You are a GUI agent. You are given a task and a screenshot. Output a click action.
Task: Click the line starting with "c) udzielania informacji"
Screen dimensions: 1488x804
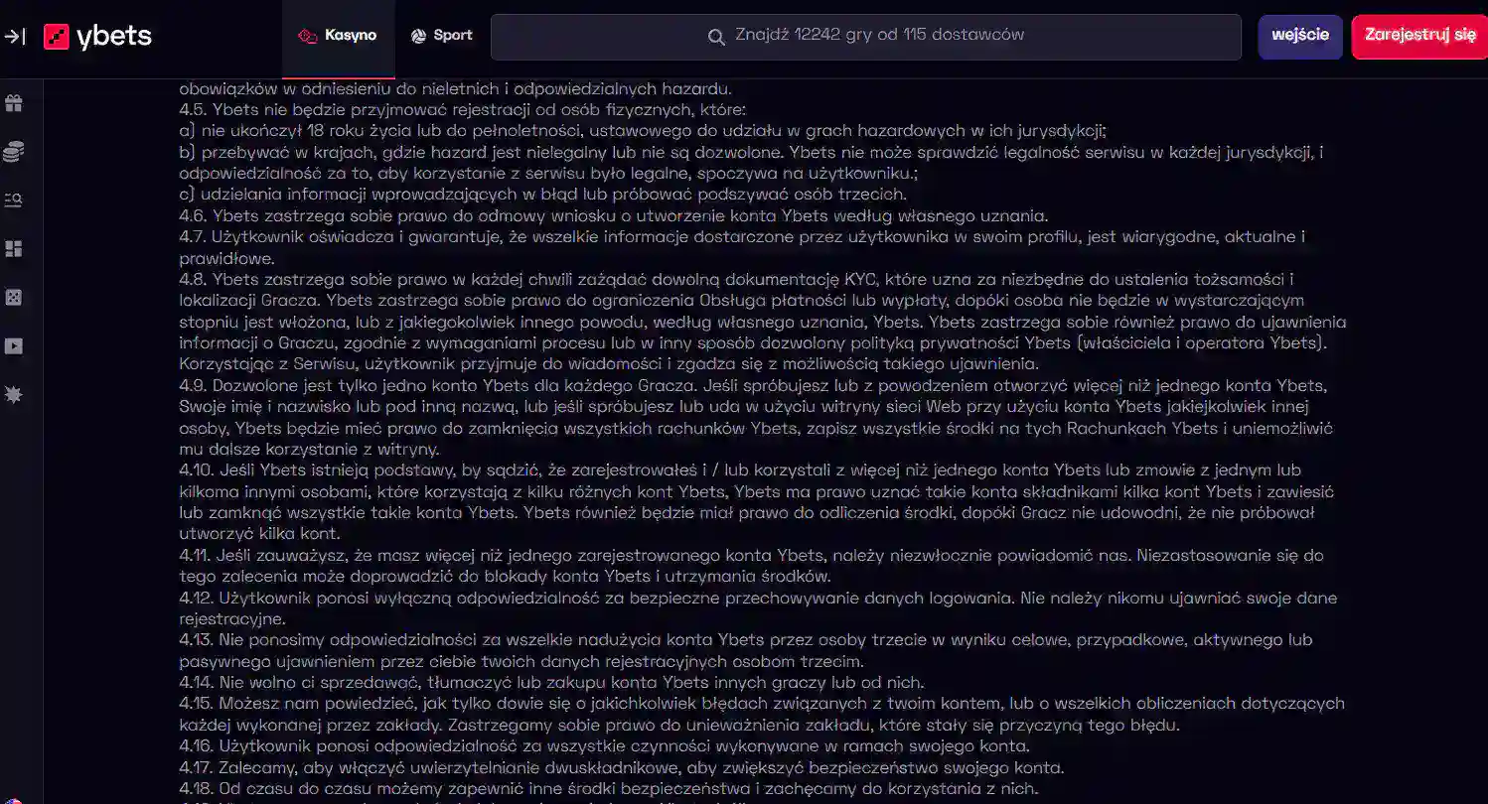[542, 195]
